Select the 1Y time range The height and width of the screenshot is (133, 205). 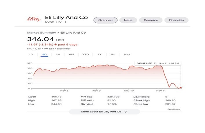[x=99, y=54]
